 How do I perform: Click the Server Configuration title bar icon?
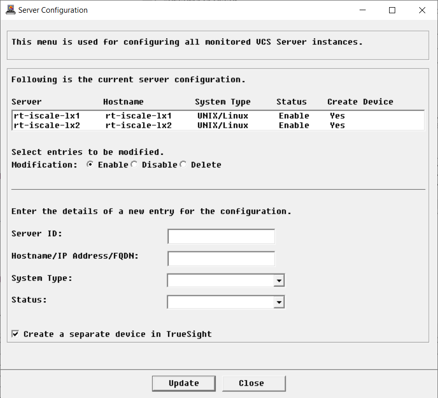click(10, 10)
